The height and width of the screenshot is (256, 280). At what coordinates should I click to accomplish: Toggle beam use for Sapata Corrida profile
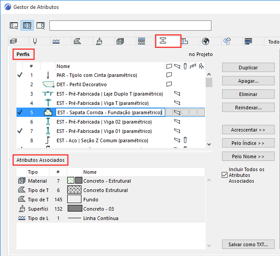[x=177, y=112]
